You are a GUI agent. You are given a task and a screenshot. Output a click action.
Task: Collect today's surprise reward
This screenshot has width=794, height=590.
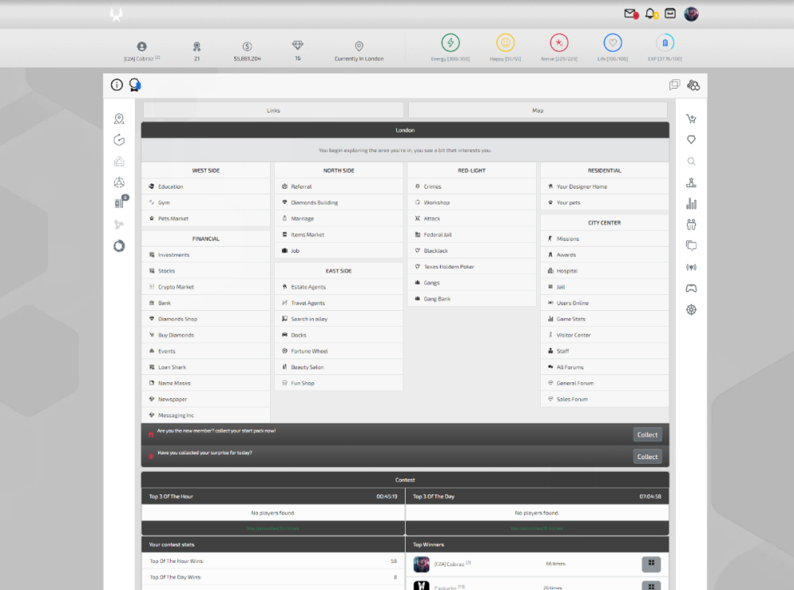[647, 457]
